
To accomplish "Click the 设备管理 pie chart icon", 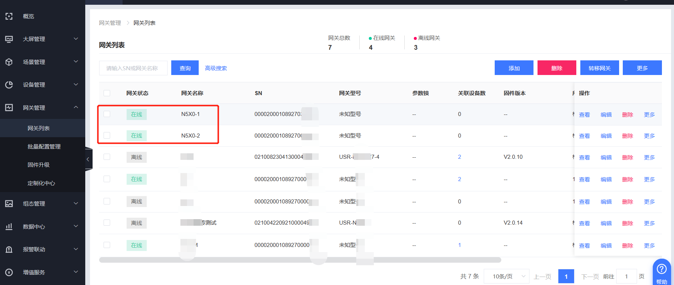I will tap(9, 85).
